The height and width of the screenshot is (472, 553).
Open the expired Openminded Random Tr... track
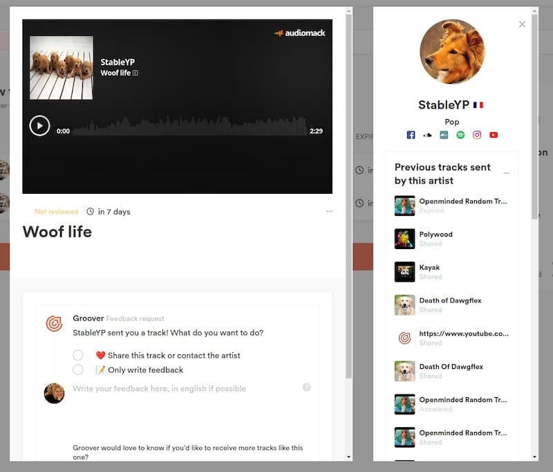pos(452,206)
